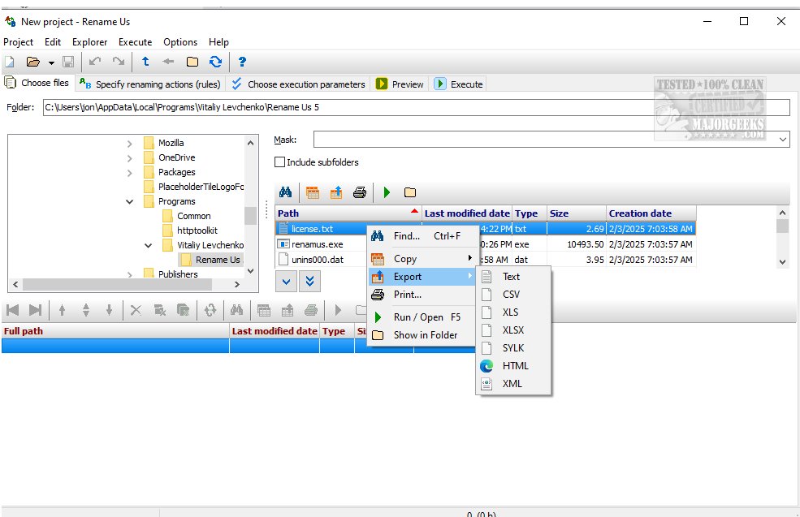The height and width of the screenshot is (517, 800).
Task: Open the Copy submenu in context menu
Action: pos(423,258)
